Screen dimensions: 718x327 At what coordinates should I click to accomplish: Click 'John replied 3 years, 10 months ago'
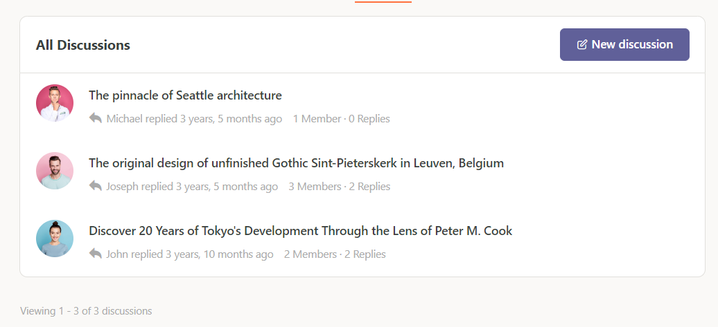click(190, 254)
